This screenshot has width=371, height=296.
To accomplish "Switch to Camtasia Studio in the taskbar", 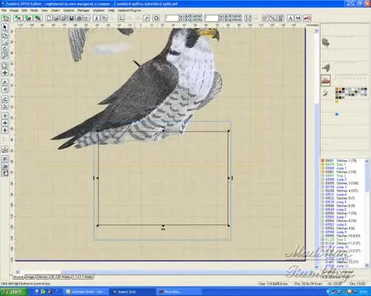I will point(87,292).
